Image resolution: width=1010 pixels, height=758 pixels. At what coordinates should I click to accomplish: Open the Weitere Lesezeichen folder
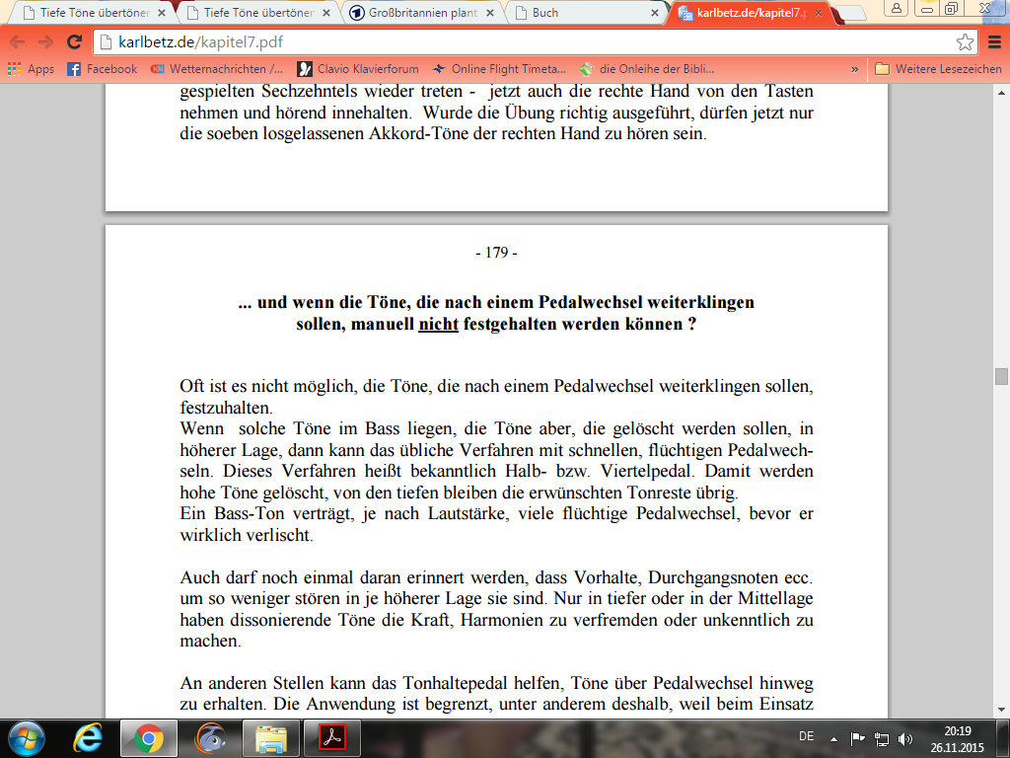pyautogui.click(x=939, y=69)
